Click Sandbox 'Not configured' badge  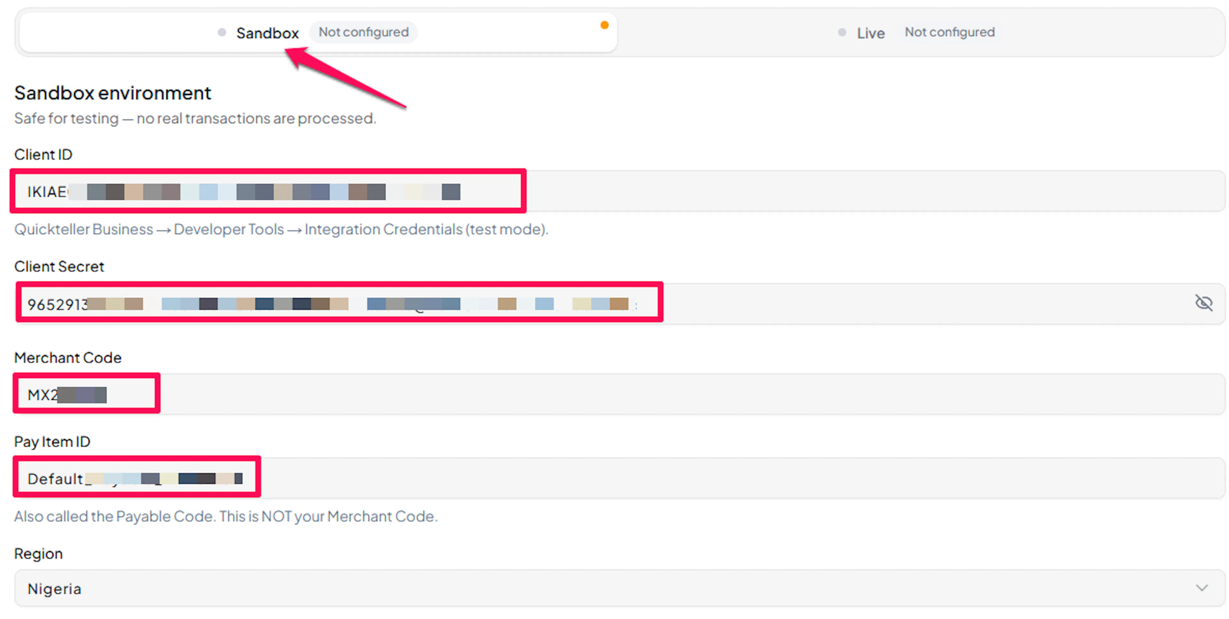click(x=364, y=32)
